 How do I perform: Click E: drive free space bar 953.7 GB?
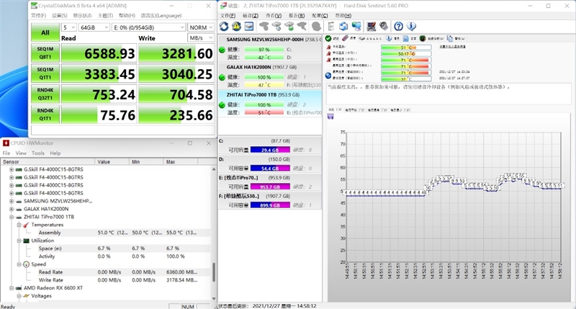pyautogui.click(x=270, y=187)
